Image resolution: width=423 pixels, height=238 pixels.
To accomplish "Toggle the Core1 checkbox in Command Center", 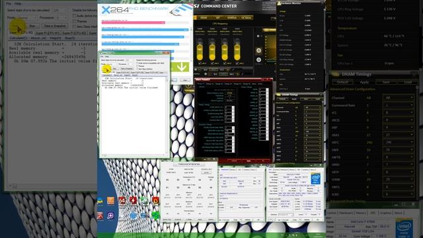I will pos(200,63).
